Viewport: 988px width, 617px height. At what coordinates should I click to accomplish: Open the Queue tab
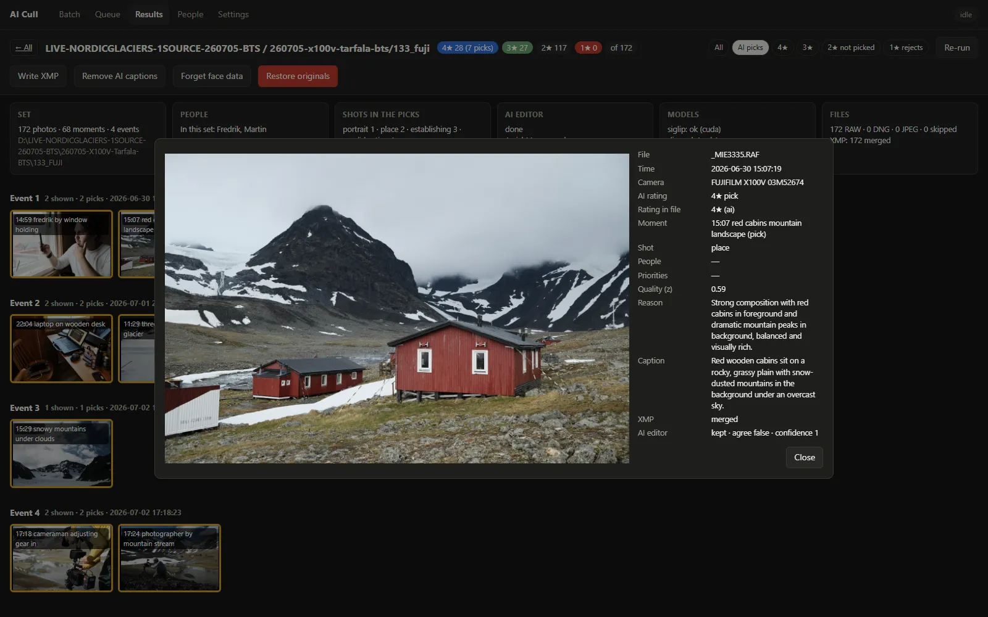107,14
